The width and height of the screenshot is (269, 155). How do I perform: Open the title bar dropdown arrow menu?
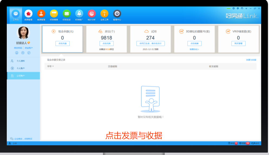[246, 9]
